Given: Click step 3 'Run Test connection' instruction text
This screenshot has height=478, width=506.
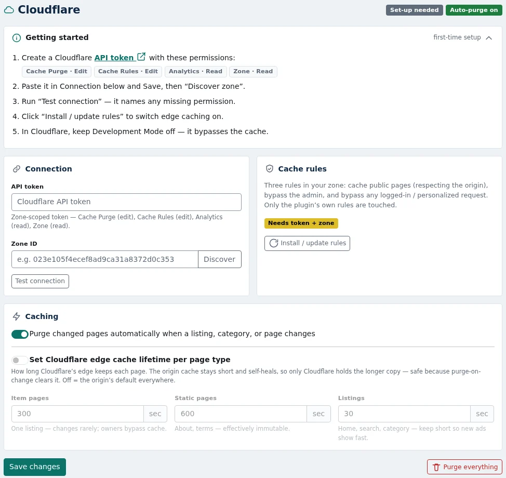Looking at the screenshot, I should coord(128,101).
